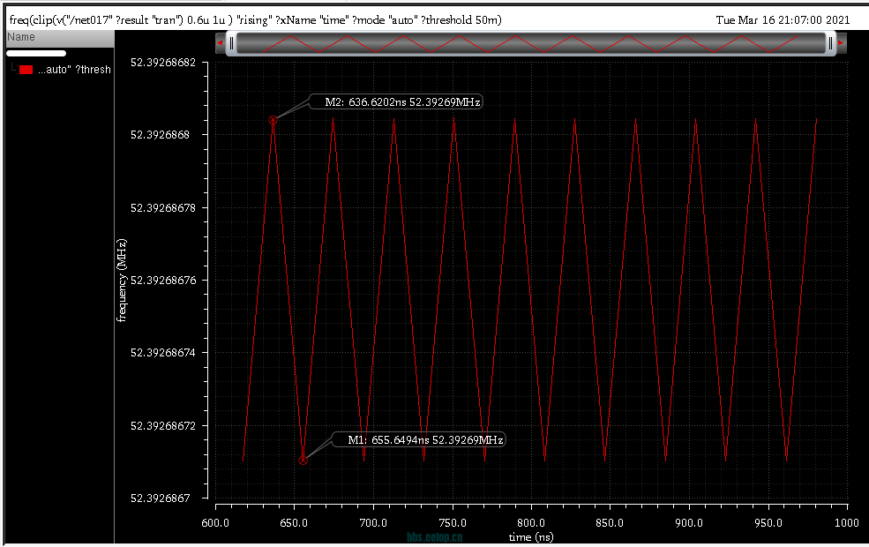The width and height of the screenshot is (869, 547).
Task: Open the bbs.eetop.cn watermark link
Action: tap(434, 536)
